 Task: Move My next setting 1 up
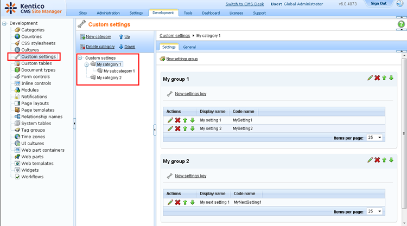point(185,202)
